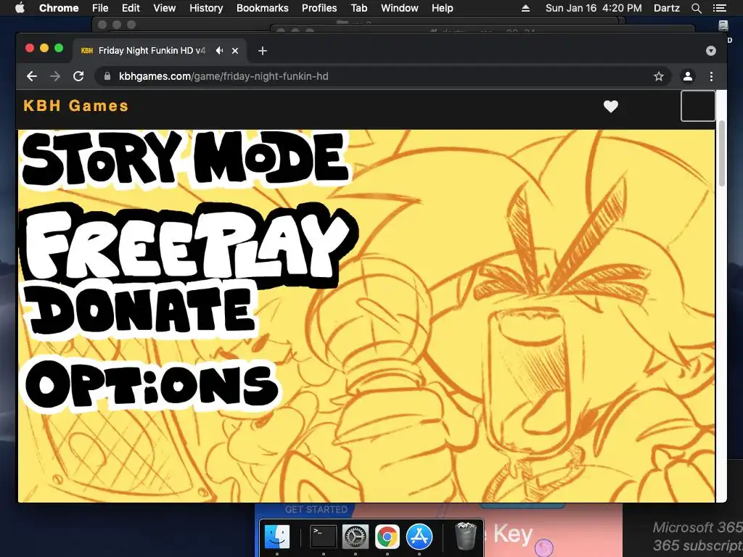
Task: Click the KBH Games logo link
Action: coord(75,106)
